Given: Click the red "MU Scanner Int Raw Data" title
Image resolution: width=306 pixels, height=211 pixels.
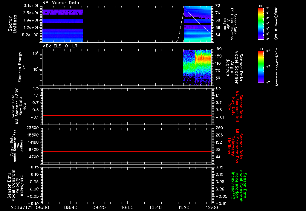Looking at the screenshot, I should click(235, 106).
